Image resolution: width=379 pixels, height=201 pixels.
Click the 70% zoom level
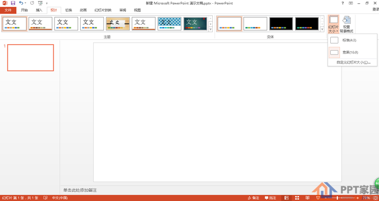(366, 198)
